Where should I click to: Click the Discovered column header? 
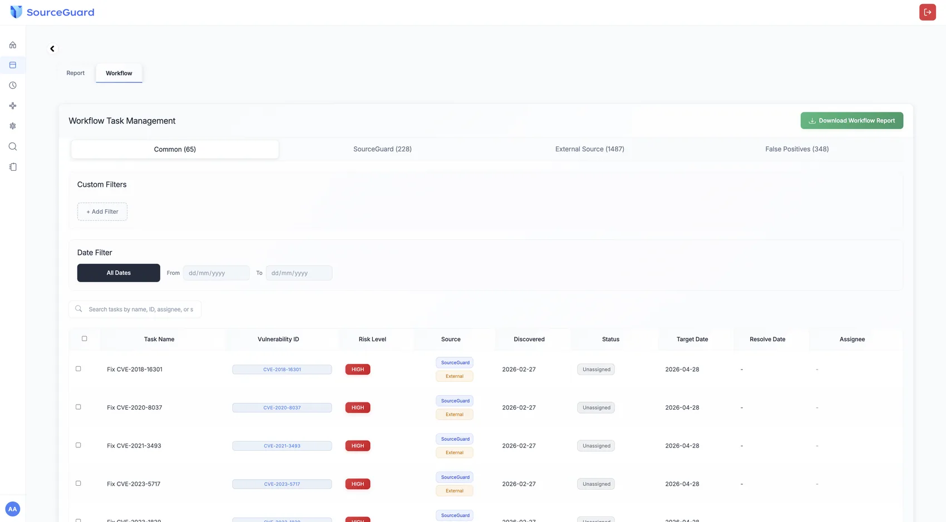[529, 339]
